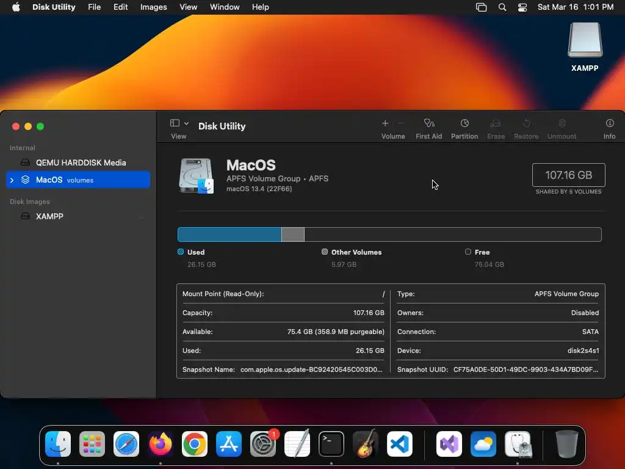The image size is (625, 469).
Task: Click the APFS Volume Group type value
Action: (566, 294)
